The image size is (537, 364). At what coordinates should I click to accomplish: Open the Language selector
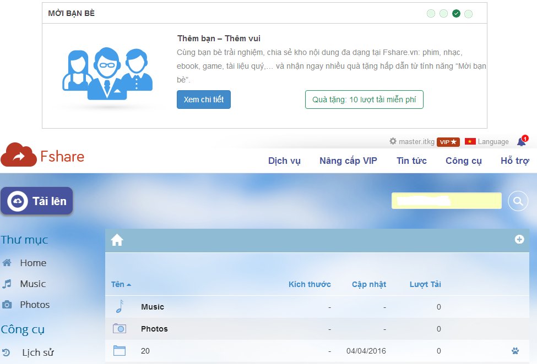pos(487,142)
